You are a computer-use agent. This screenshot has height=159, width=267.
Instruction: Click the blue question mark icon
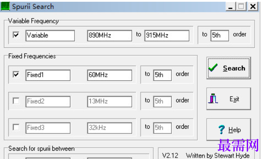(x=222, y=130)
